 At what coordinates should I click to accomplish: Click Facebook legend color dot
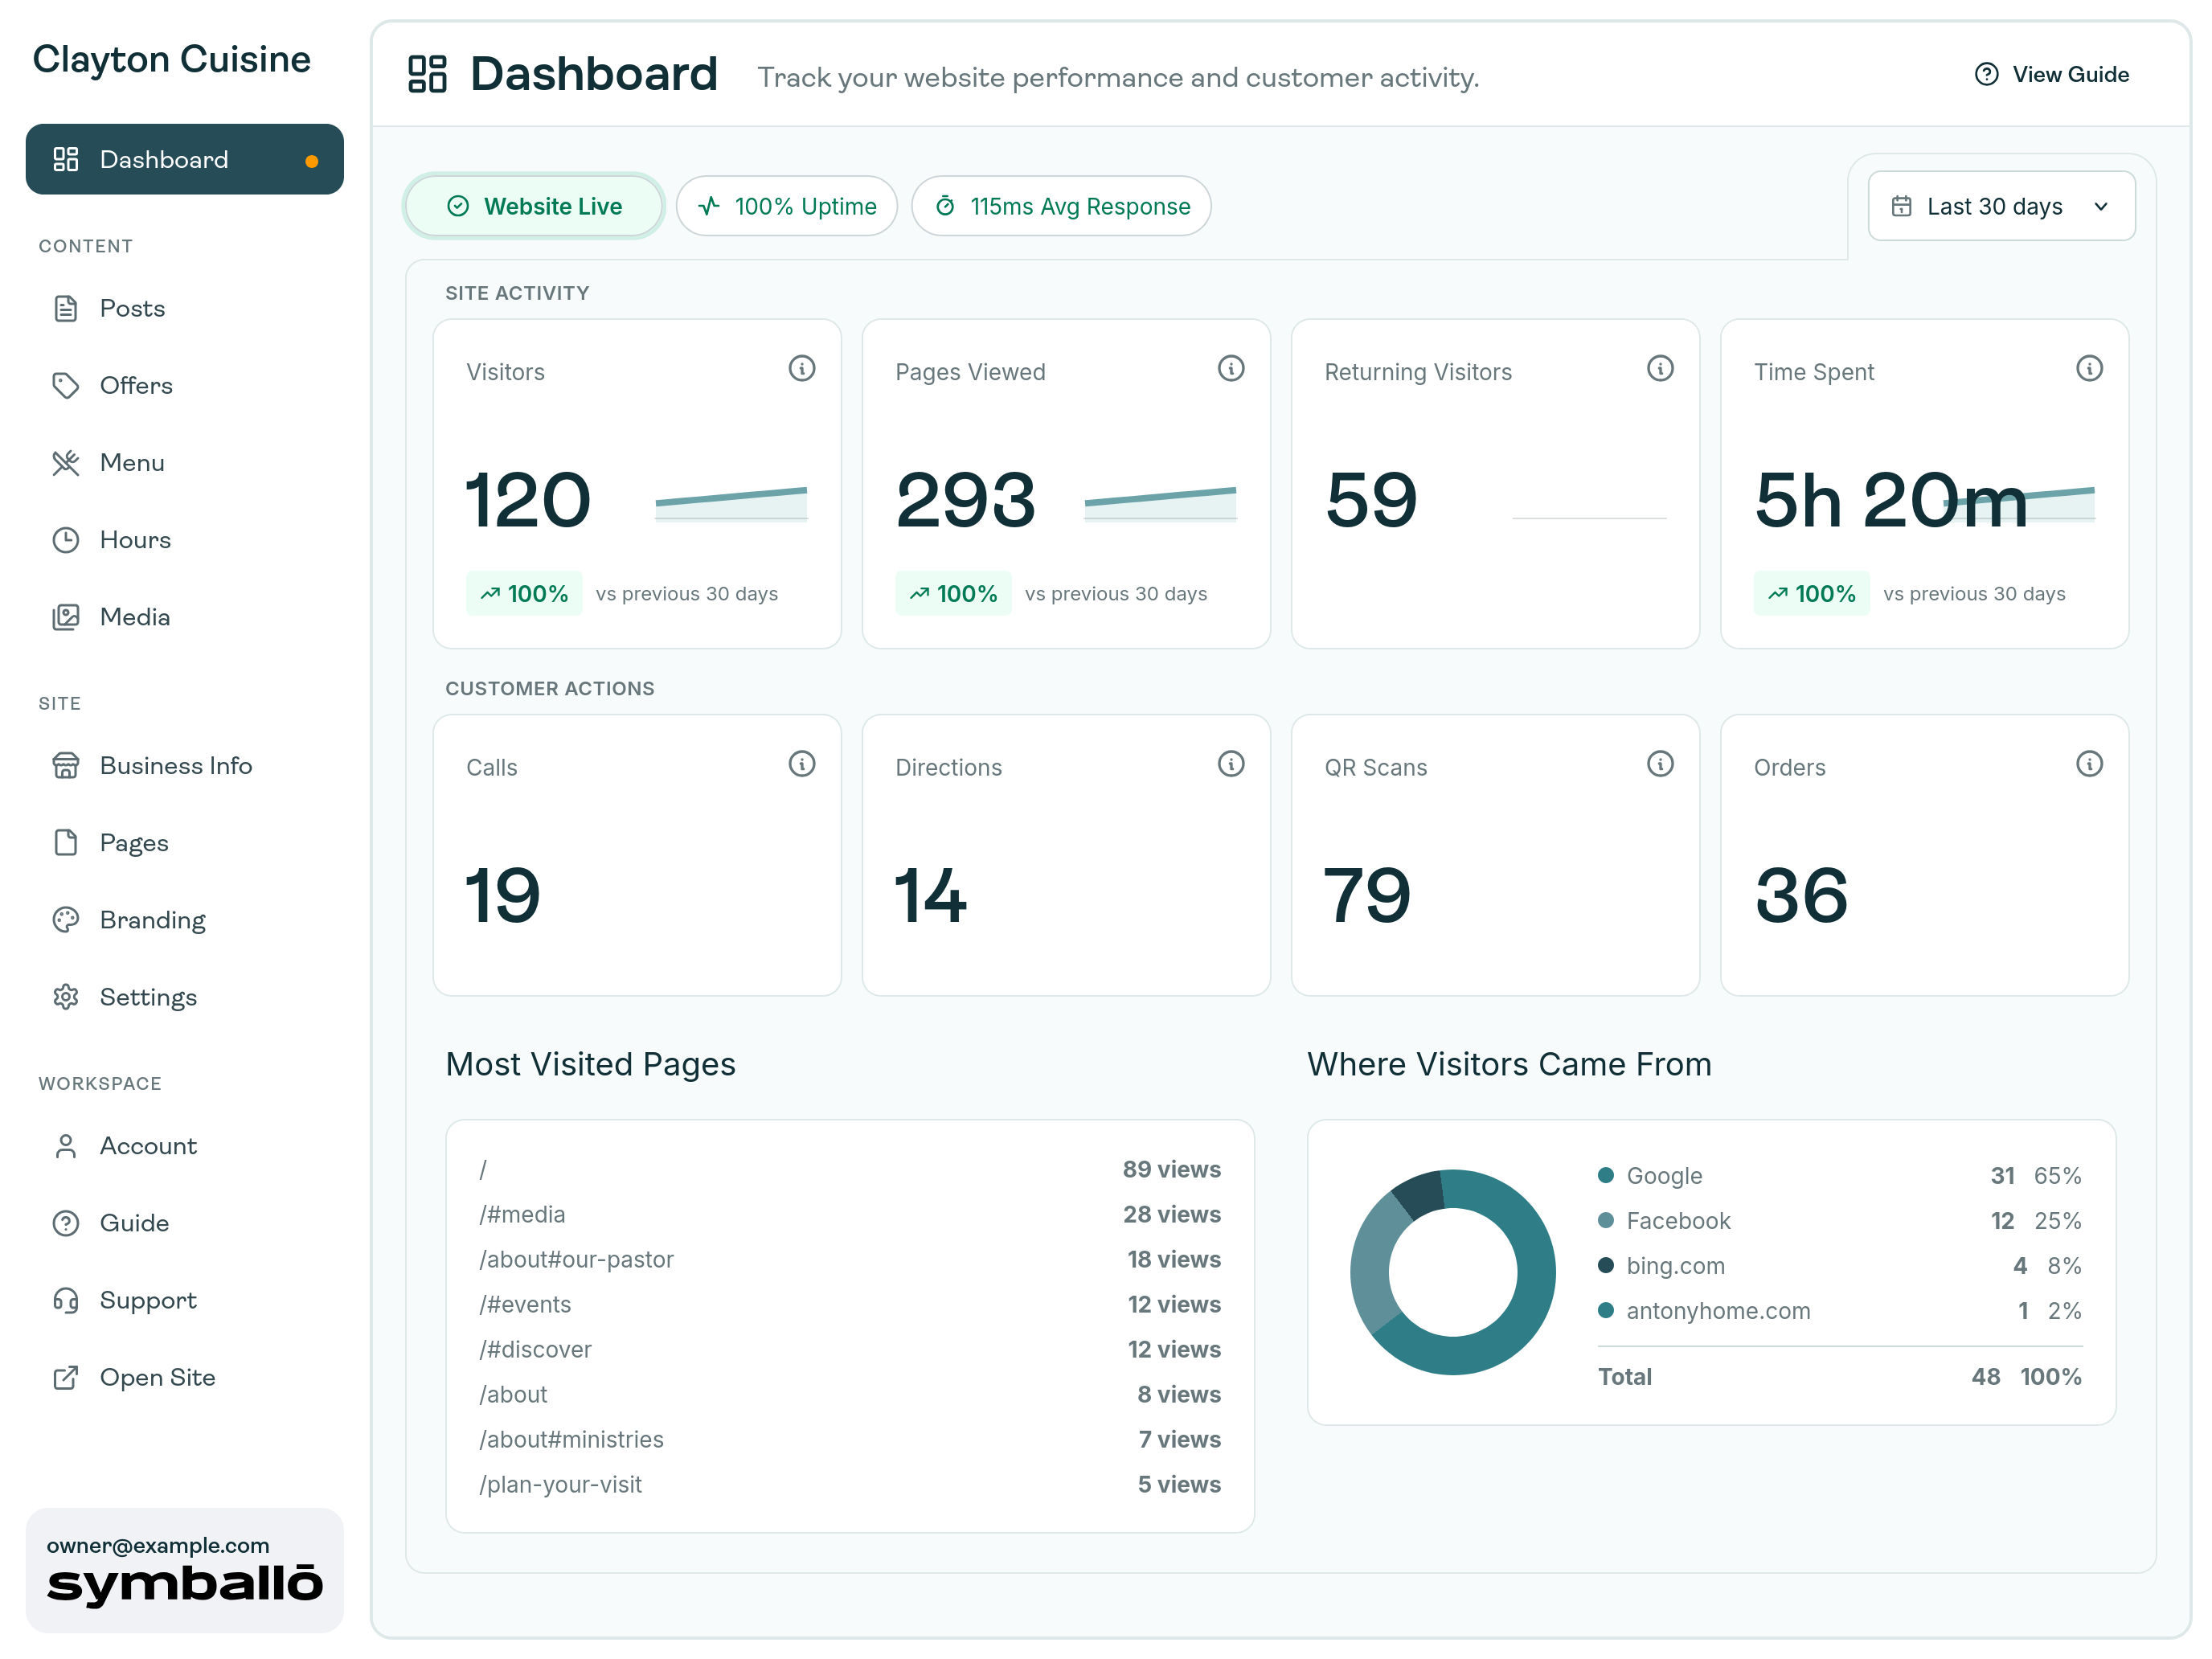tap(1606, 1220)
